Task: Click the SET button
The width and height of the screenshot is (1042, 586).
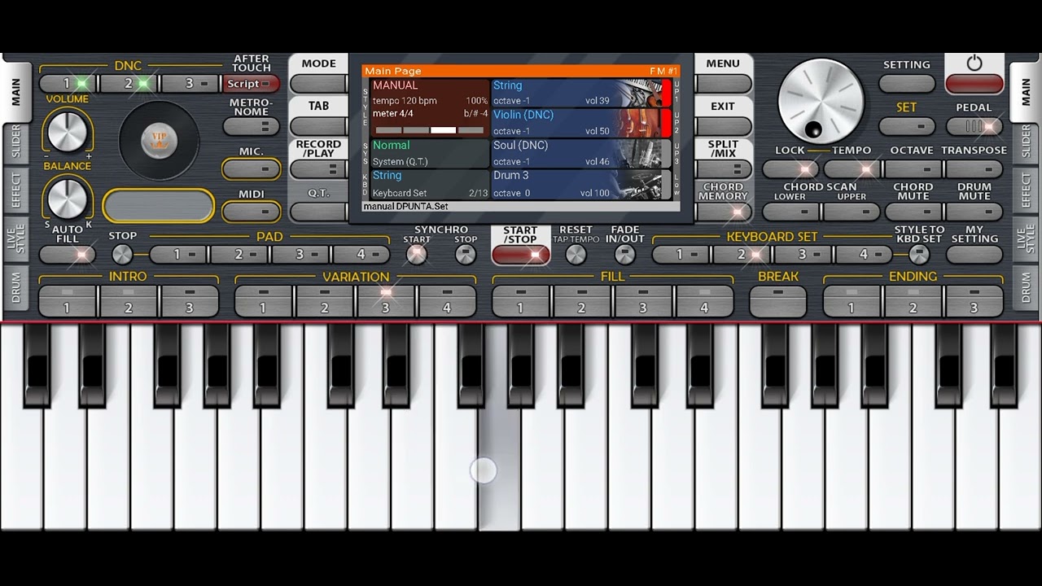Action: (907, 126)
